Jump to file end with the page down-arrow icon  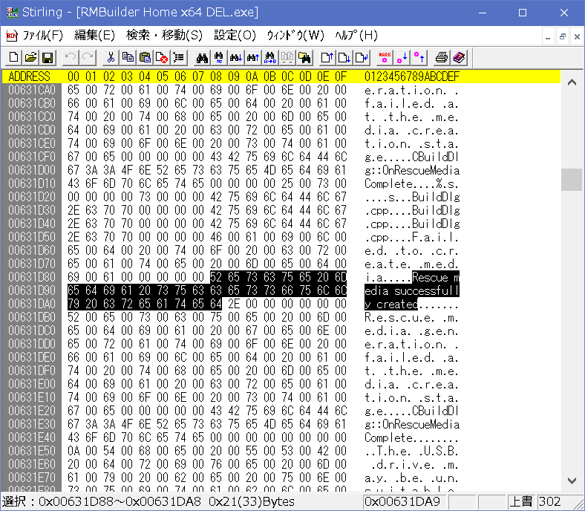point(344,57)
